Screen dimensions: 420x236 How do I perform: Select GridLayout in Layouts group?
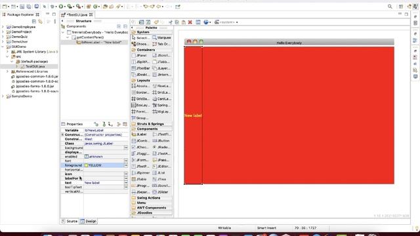click(x=161, y=92)
